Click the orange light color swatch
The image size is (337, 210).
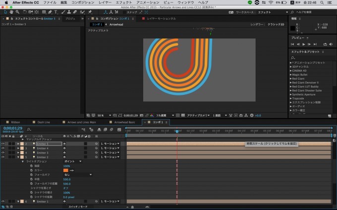[x=65, y=170]
